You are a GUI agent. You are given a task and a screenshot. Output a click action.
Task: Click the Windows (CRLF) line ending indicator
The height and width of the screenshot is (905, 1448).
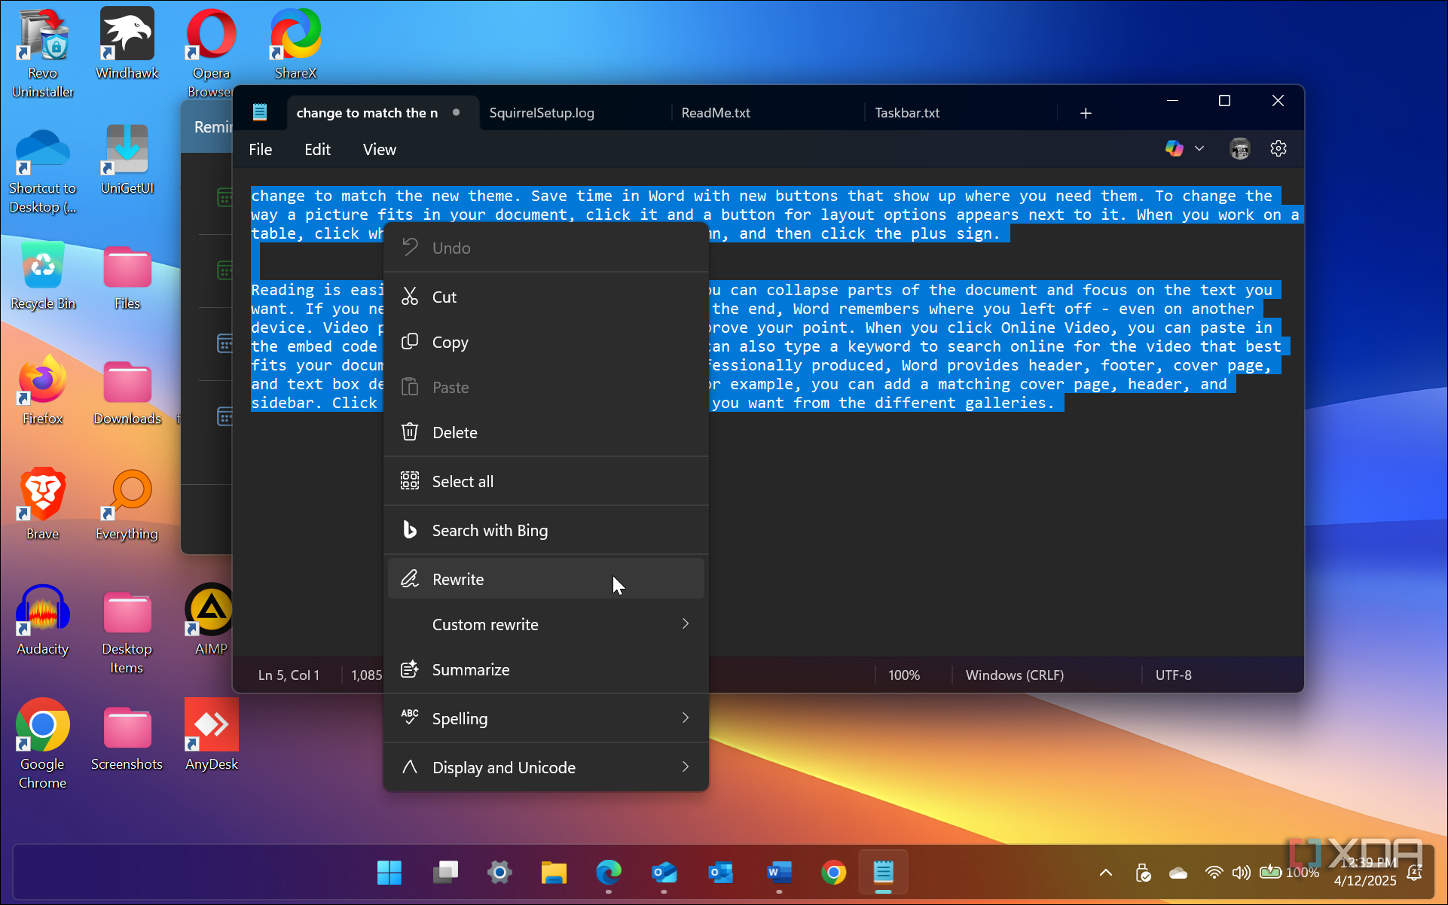point(1015,675)
